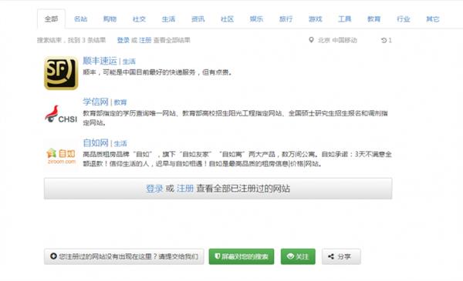
Task: Open the 教育 category tab
Action: pos(373,18)
